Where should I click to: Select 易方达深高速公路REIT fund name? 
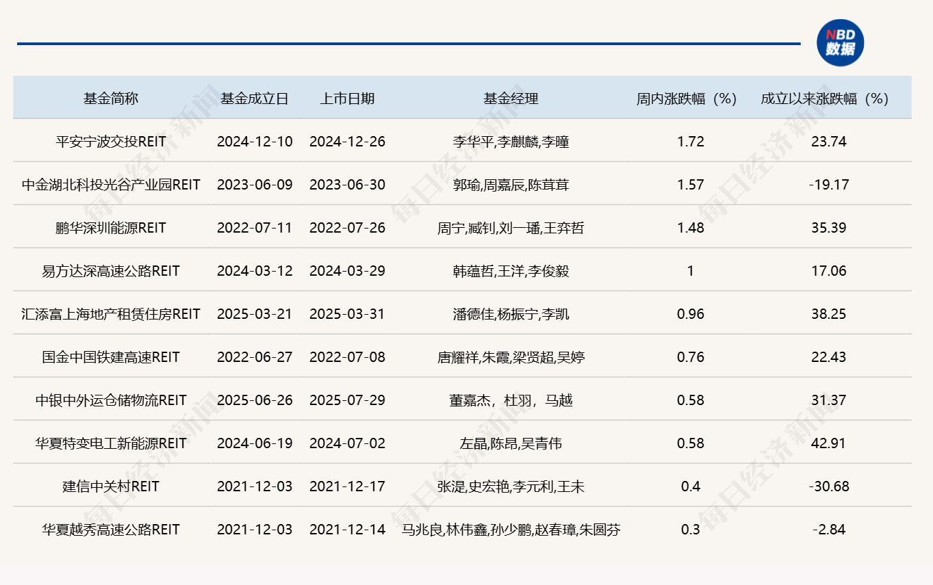point(111,271)
